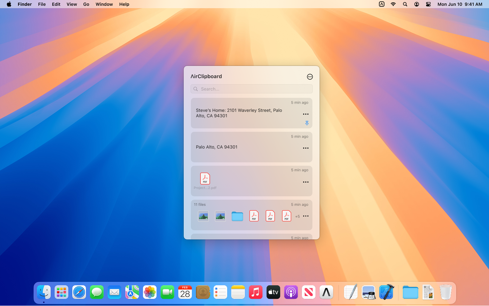Open Contacts from the Dock
The width and height of the screenshot is (489, 306).
(203, 292)
